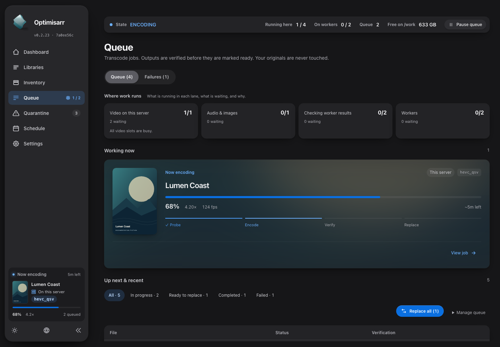Click the Workers lane card
This screenshot has height=347, width=500.
click(x=443, y=121)
